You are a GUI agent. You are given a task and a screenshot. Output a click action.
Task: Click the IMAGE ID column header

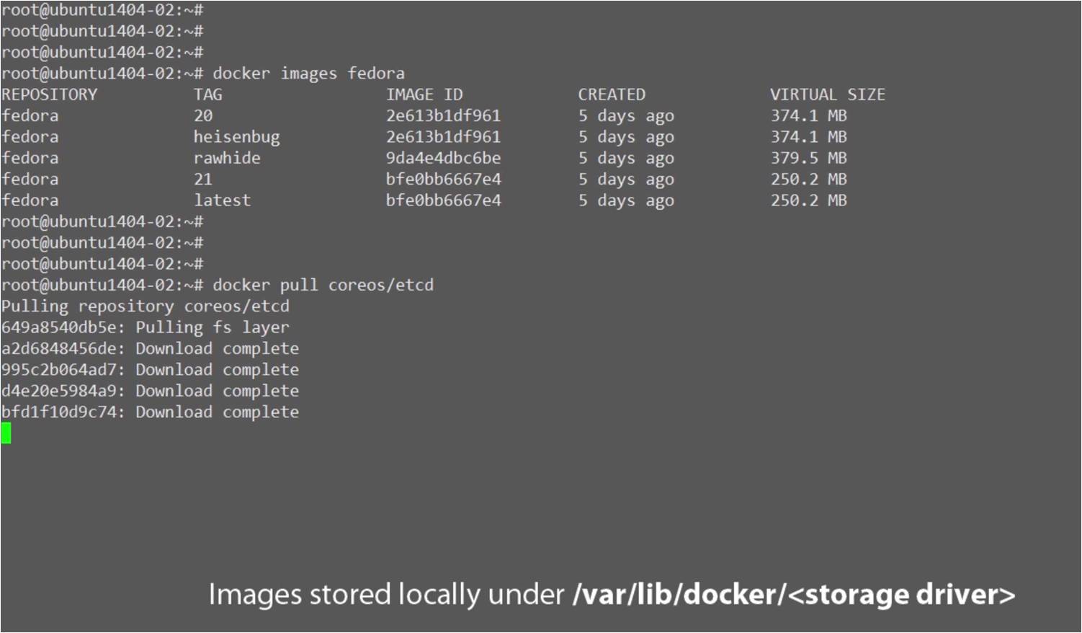[x=424, y=94]
